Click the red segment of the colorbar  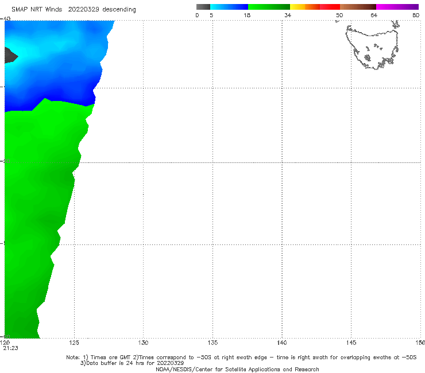pos(330,7)
